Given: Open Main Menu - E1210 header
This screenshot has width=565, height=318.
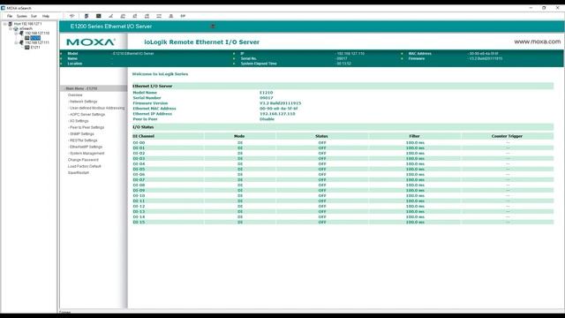Looking at the screenshot, I should (94, 88).
